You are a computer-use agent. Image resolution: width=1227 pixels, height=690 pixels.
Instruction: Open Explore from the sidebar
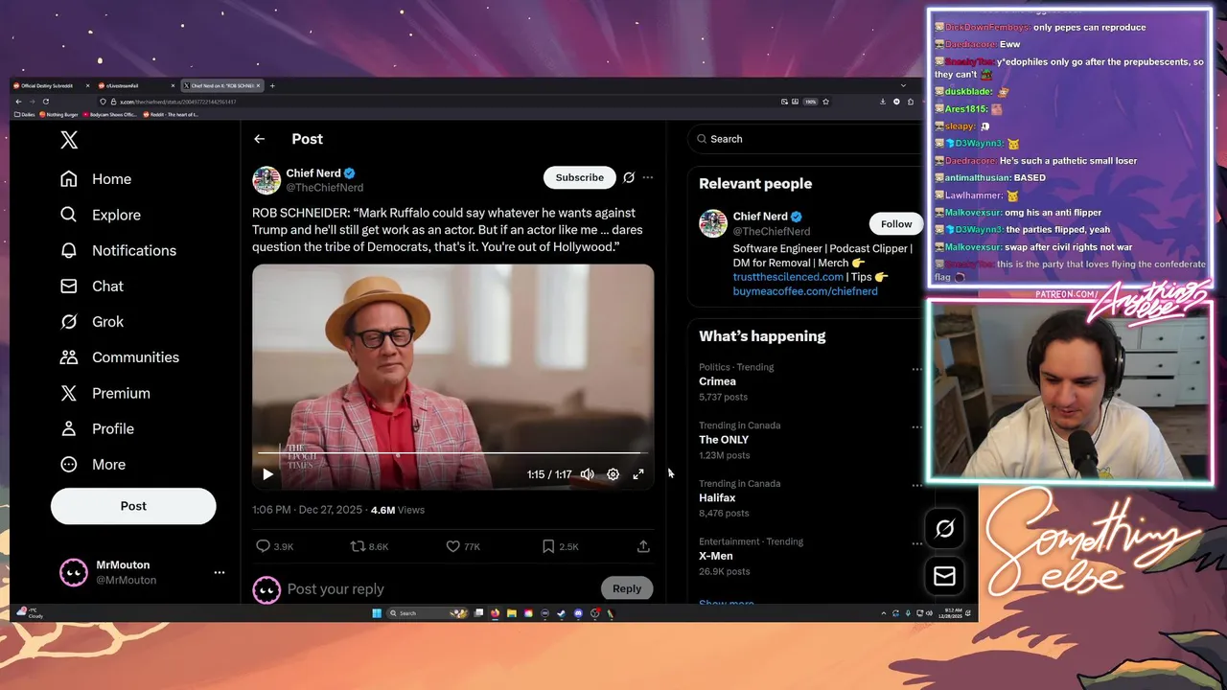tap(100, 215)
